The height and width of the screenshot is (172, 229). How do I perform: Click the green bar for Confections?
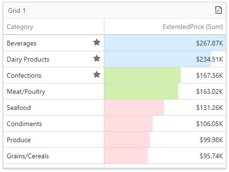pos(142,75)
